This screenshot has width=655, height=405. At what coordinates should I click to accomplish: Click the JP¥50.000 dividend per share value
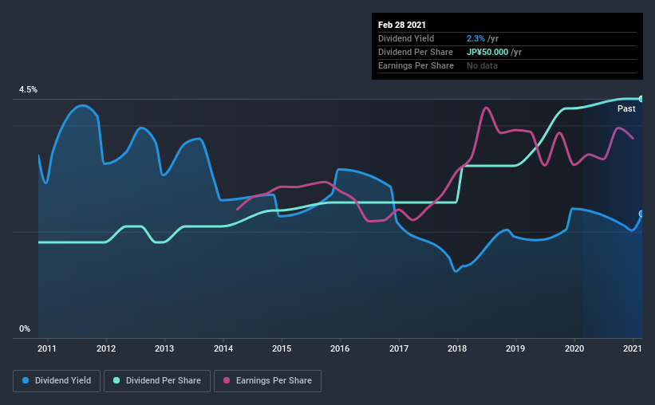click(x=488, y=52)
